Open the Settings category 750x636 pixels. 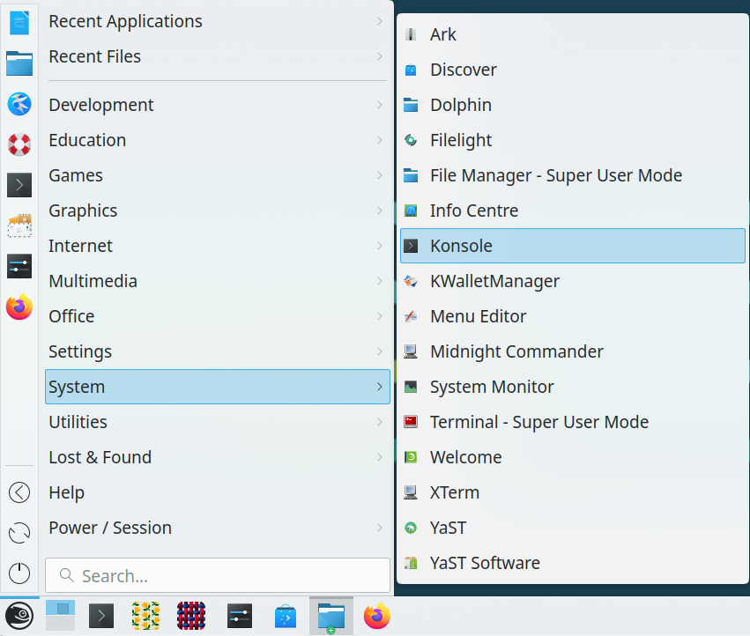tap(218, 351)
